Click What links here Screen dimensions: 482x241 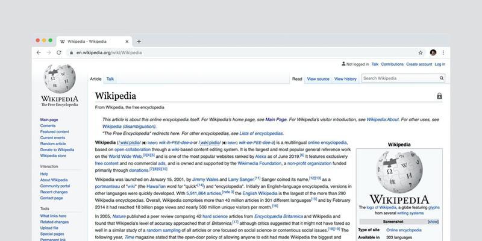coord(53,216)
